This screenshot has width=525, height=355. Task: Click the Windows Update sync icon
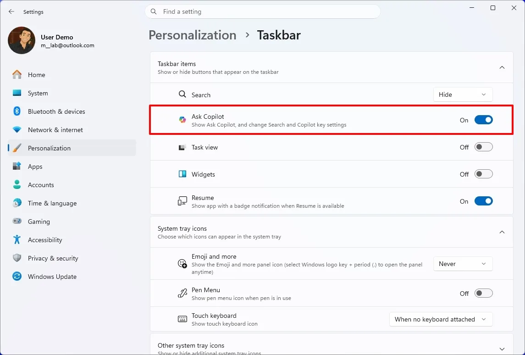click(17, 276)
